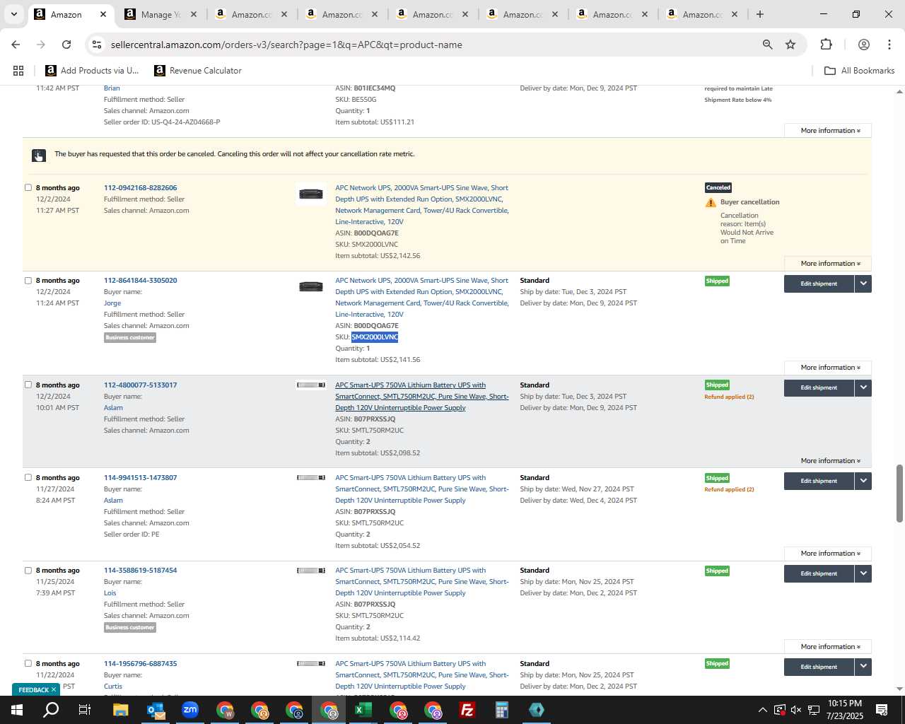Open Edit shipment dropdown for Curtis's order
This screenshot has height=724, width=905.
pyautogui.click(x=863, y=667)
